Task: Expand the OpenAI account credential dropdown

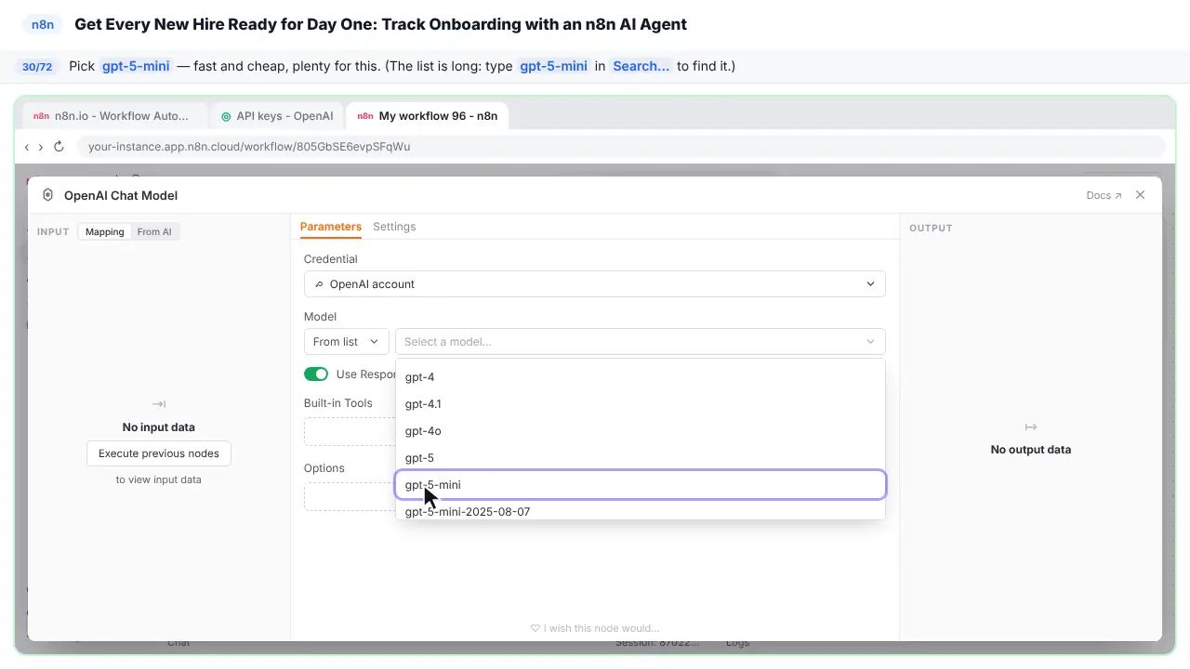Action: coord(595,284)
